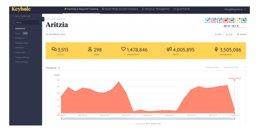The image size is (260, 134).
Task: Grab the right handle of range slider
Action: tap(235, 119)
